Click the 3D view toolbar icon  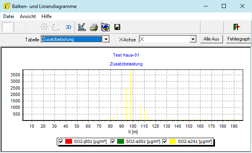68,27
